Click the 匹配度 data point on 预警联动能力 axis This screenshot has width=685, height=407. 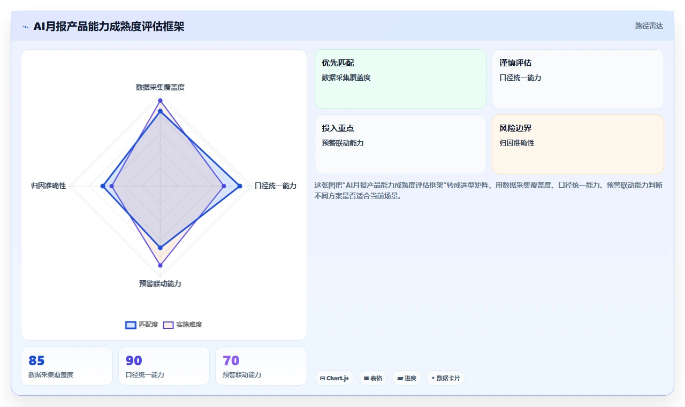[160, 247]
